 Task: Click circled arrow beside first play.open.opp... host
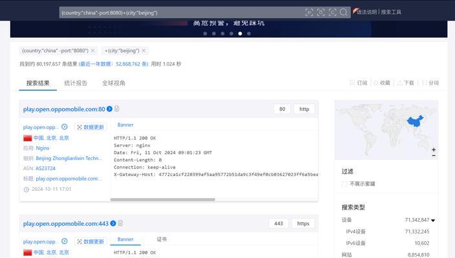65,127
